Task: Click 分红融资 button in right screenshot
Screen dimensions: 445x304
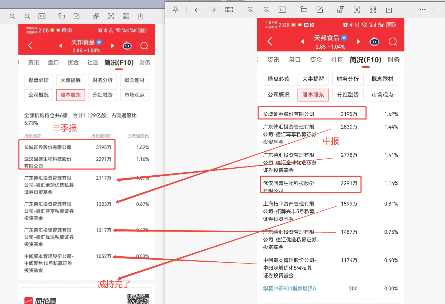Action: tap(348, 95)
